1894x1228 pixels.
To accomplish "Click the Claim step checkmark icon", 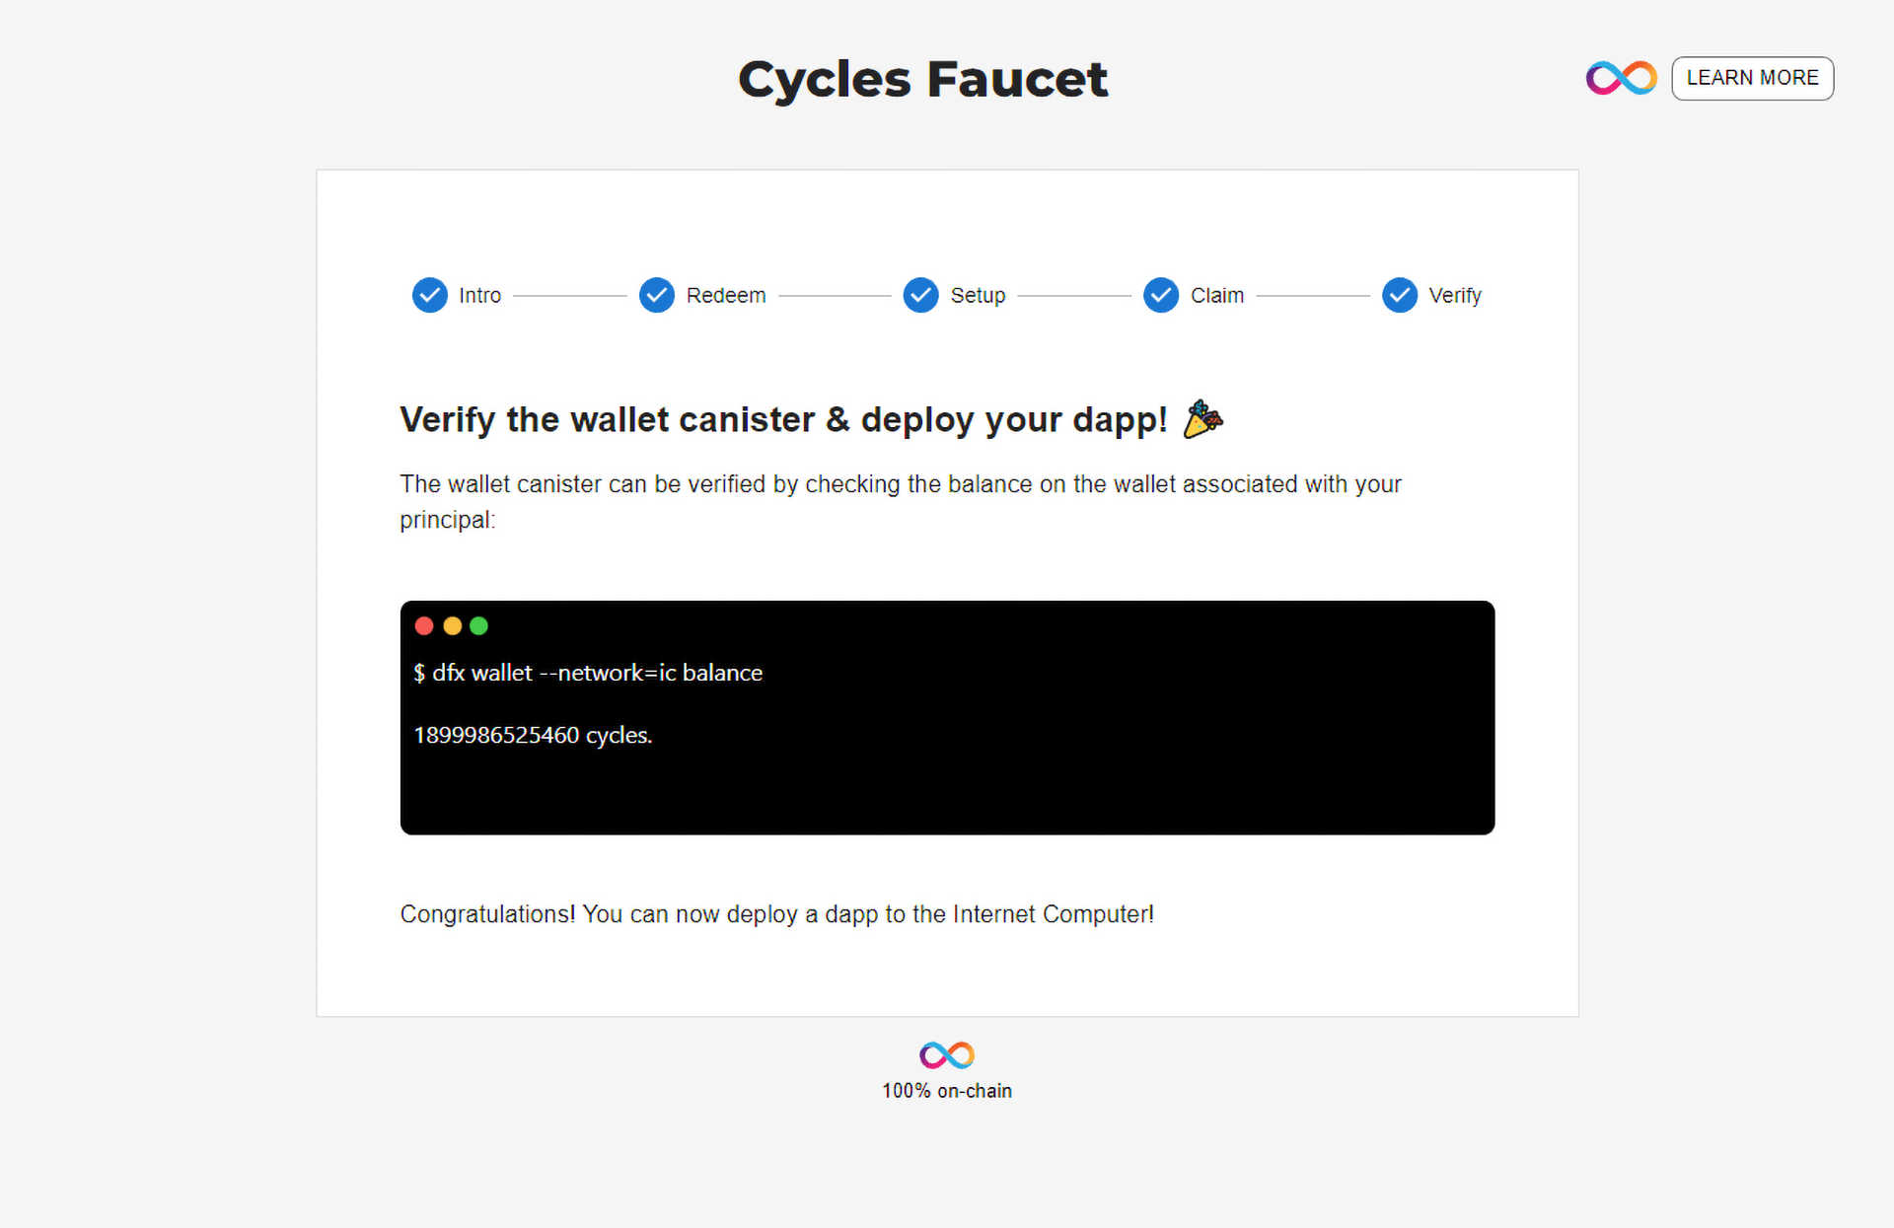I will coord(1162,294).
